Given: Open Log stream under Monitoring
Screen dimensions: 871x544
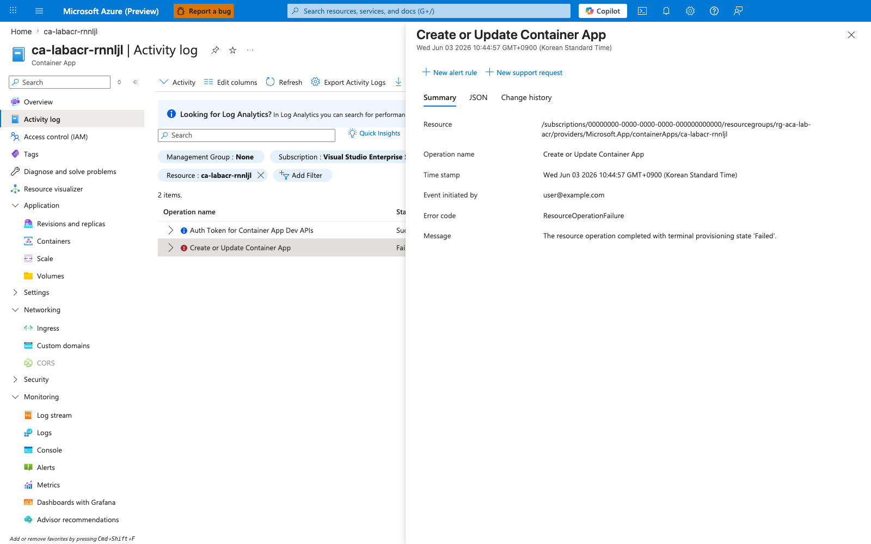Looking at the screenshot, I should 54,415.
